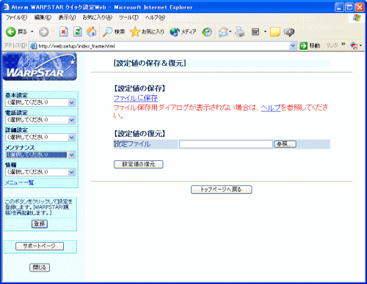Click the Forward arrow button
The image size is (367, 284).
point(44,32)
